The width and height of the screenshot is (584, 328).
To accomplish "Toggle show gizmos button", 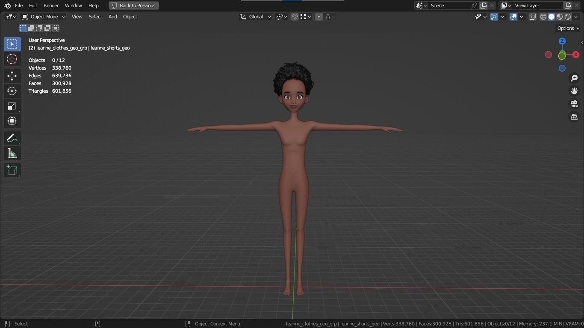I will 494,17.
